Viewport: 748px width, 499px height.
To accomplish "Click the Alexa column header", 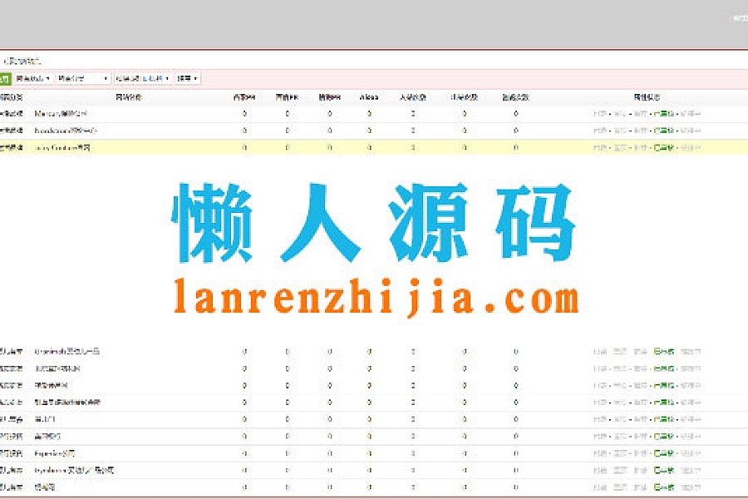I will (369, 97).
